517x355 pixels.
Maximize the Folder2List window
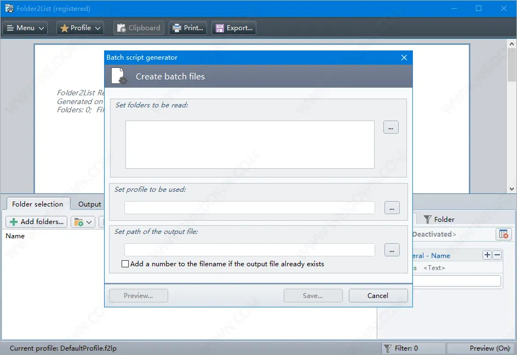[479, 9]
